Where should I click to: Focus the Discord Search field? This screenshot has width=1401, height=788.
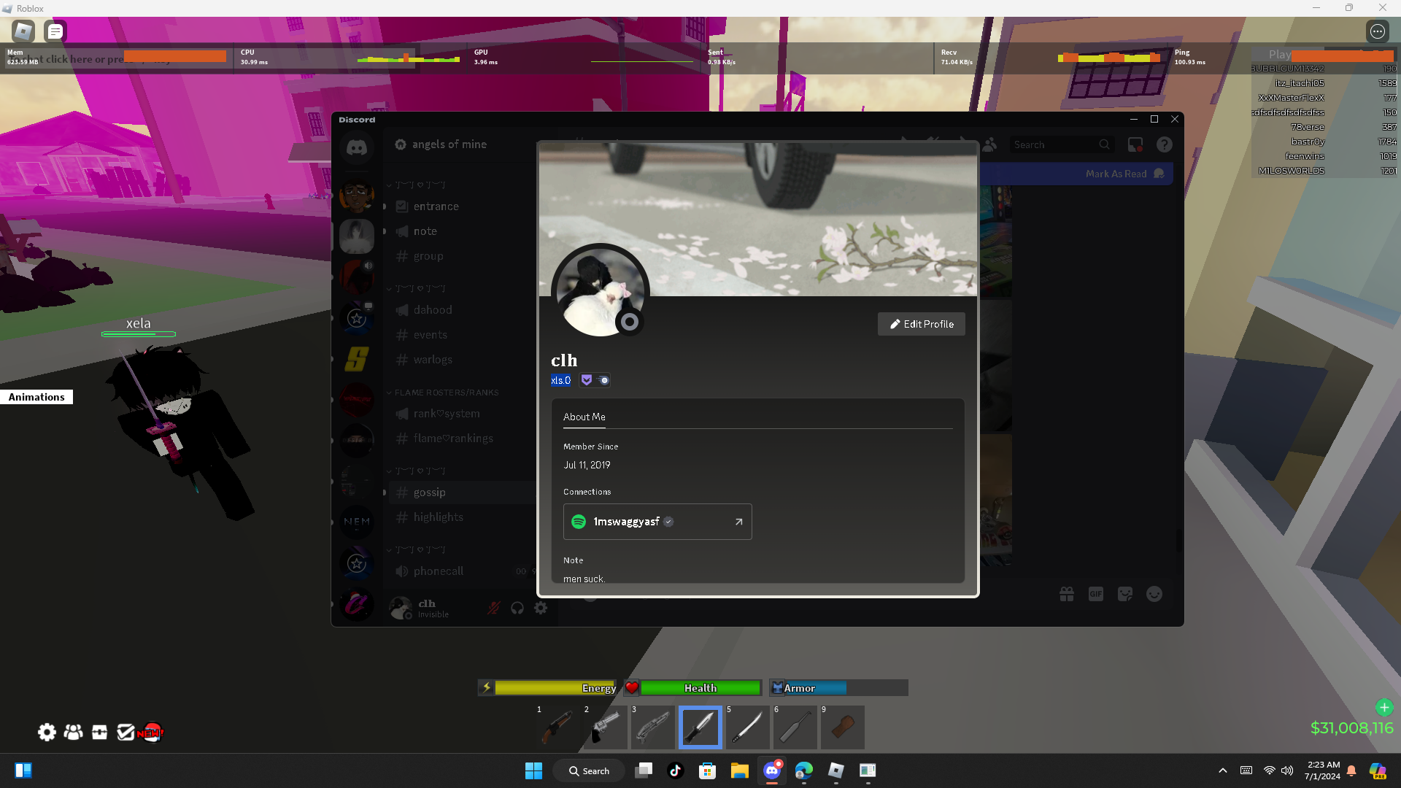pos(1062,144)
